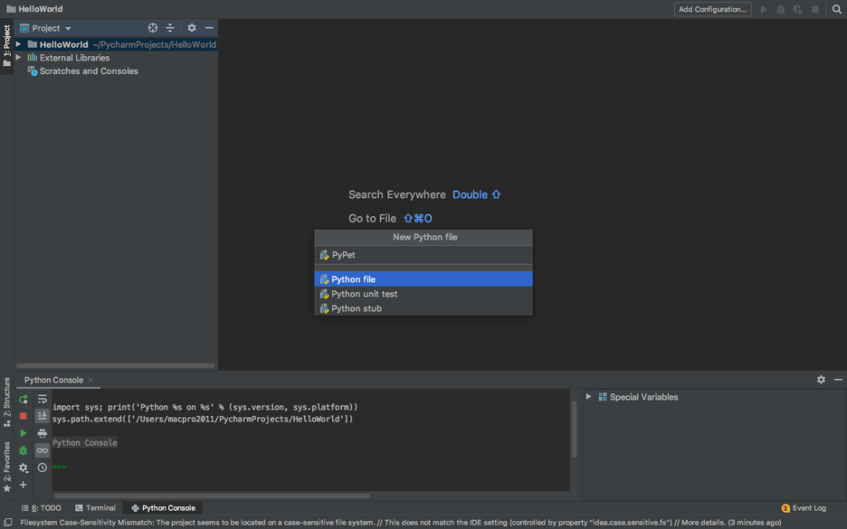The image size is (847, 529).
Task: Minimize the Python Console tool window
Action: click(838, 380)
